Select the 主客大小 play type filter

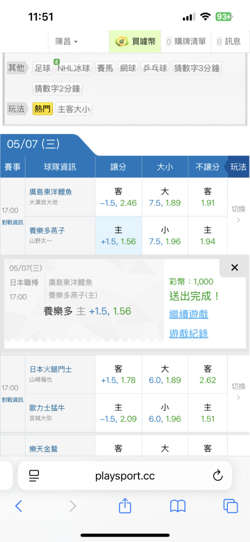click(74, 109)
